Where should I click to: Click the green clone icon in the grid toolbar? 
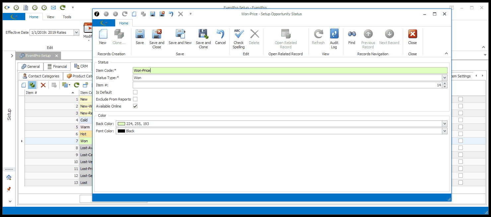(x=32, y=85)
